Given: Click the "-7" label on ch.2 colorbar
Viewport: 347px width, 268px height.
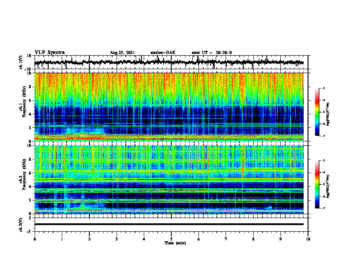Looking at the screenshot, I should 323,208.
